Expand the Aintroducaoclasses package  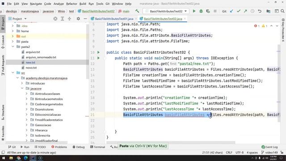pos(26,93)
